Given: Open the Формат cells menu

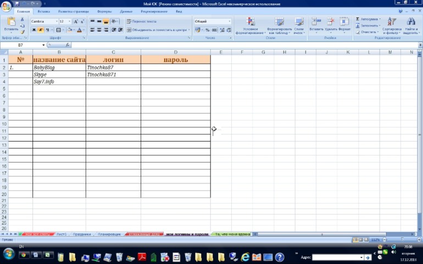Looking at the screenshot, I should point(344,25).
